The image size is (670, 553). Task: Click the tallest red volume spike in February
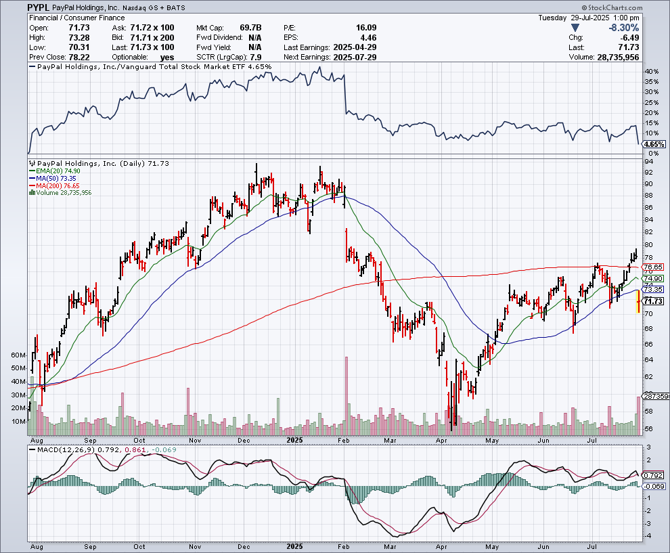coord(346,396)
